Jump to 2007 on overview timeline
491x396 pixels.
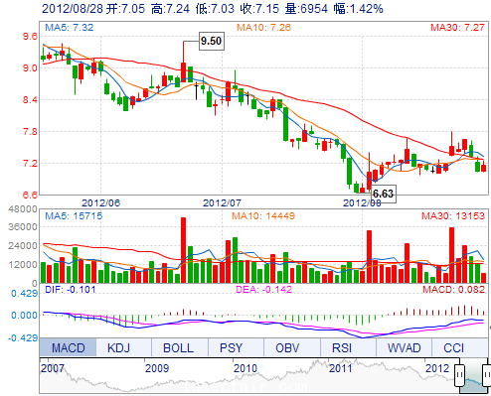tap(53, 368)
